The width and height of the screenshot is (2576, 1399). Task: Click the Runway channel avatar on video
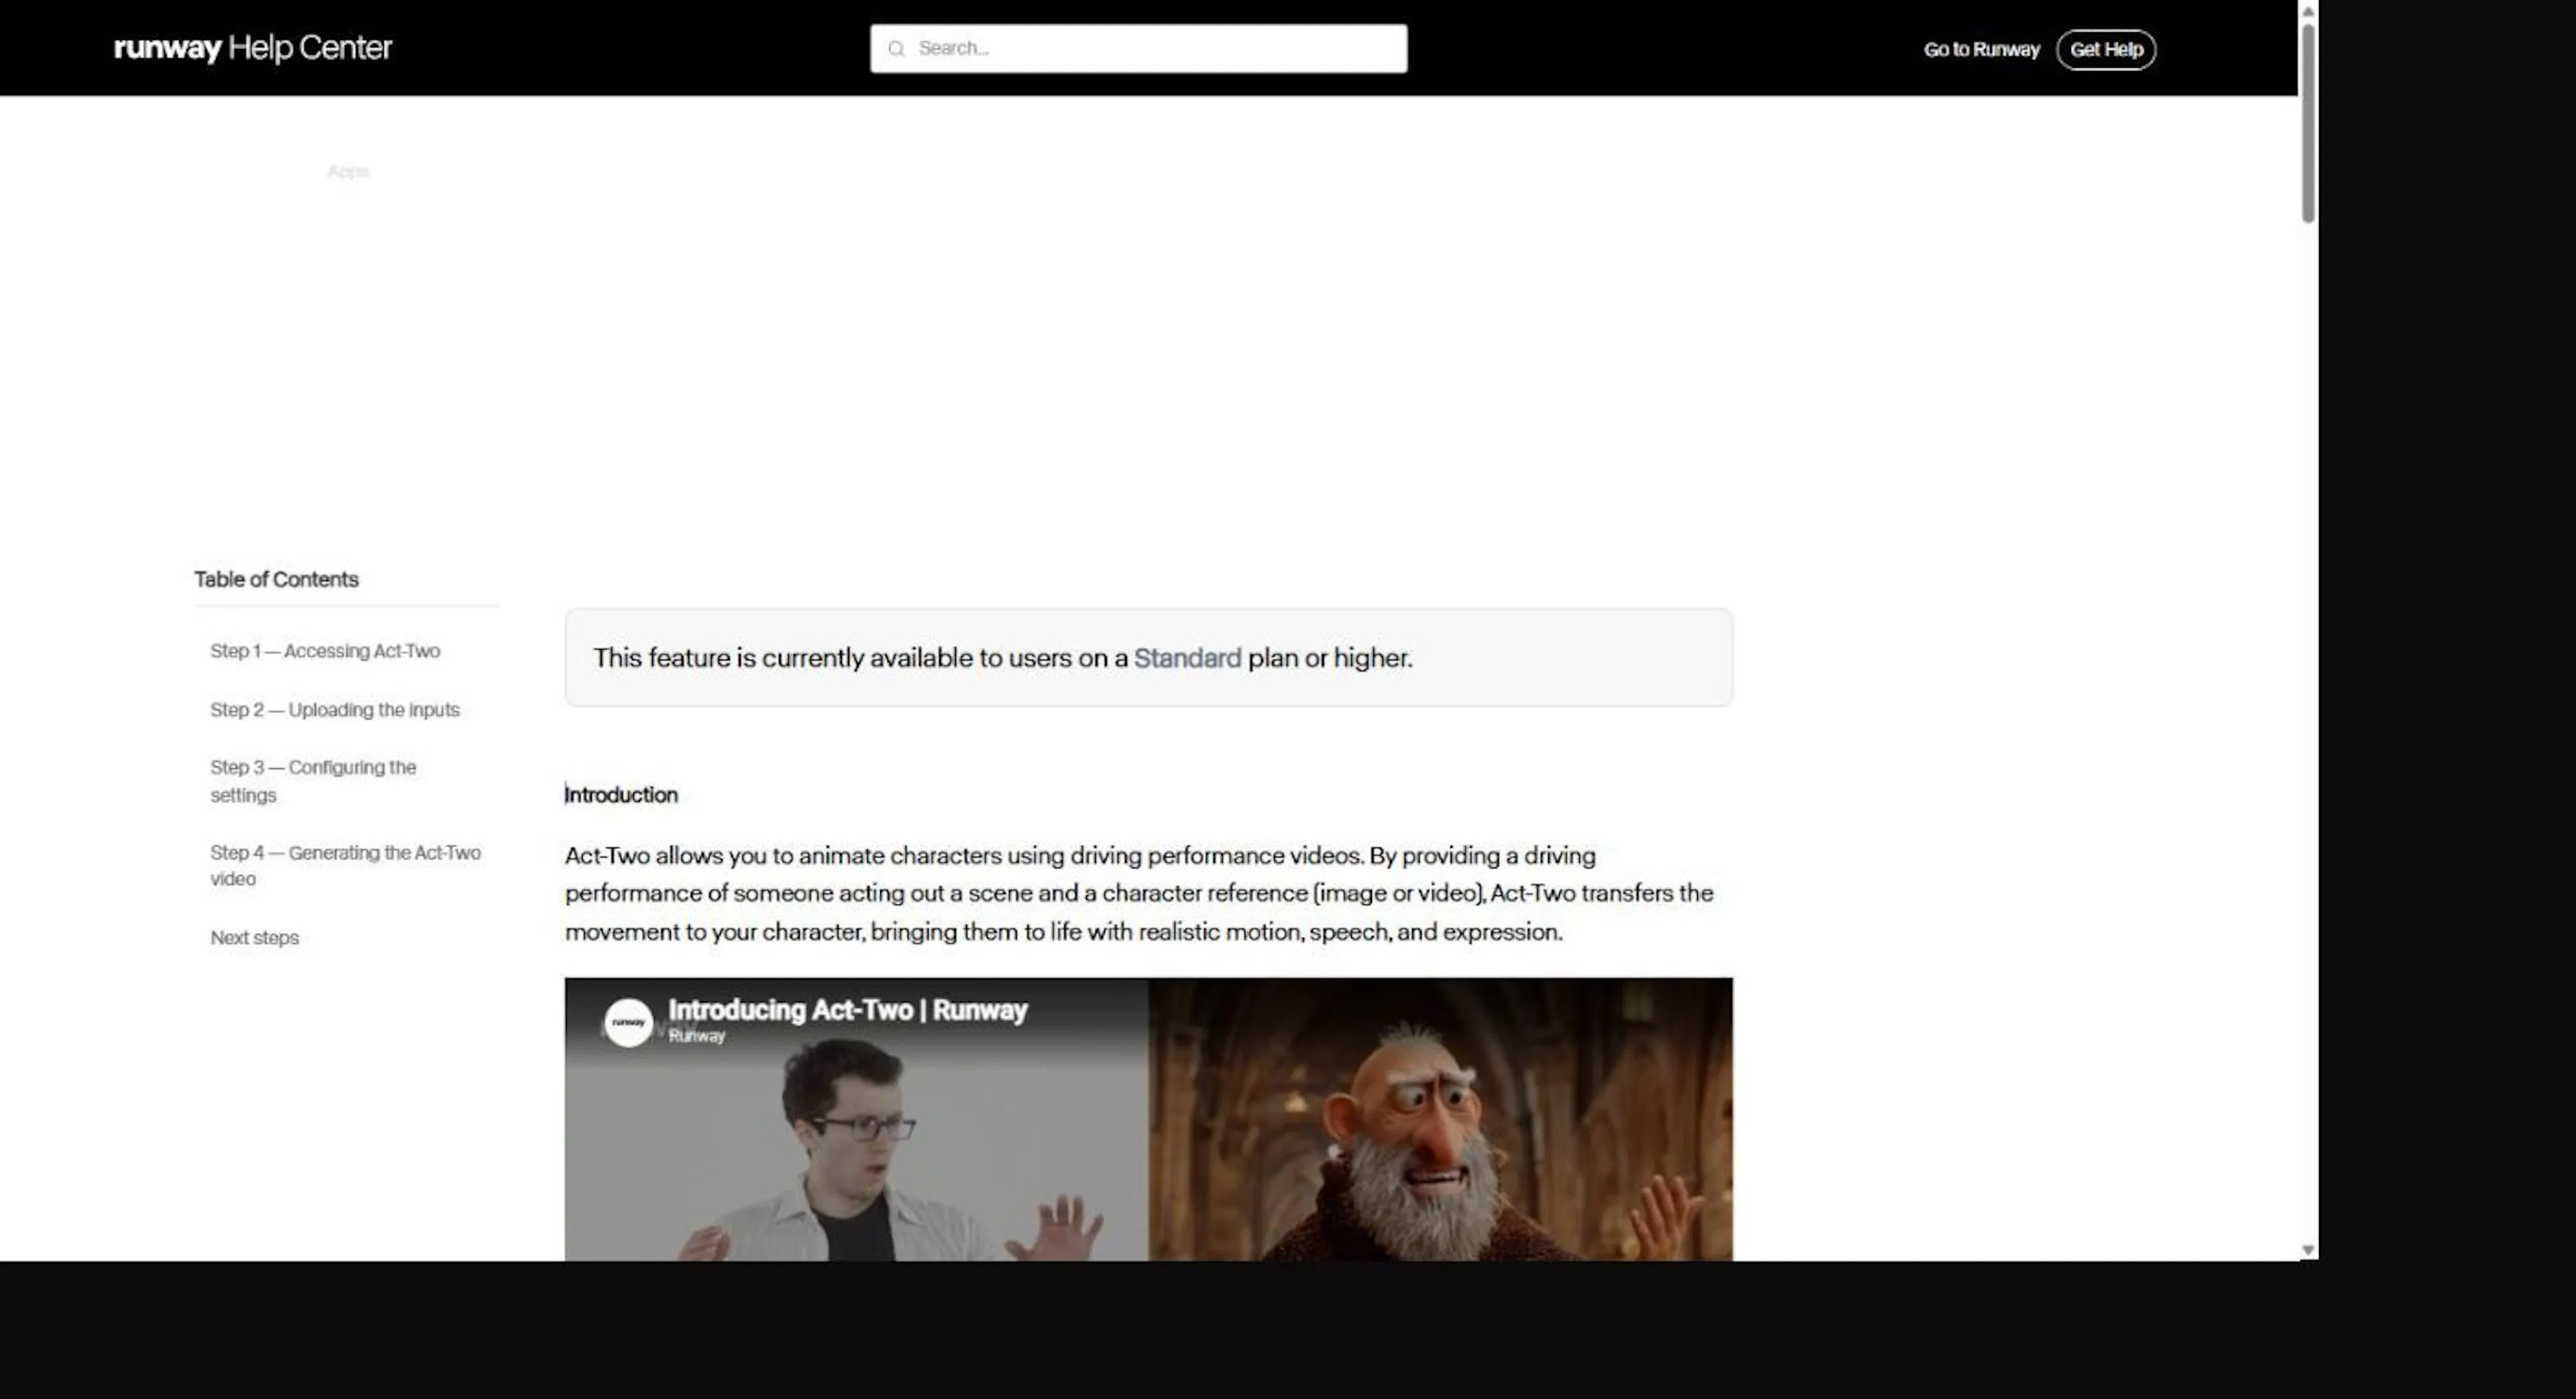pyautogui.click(x=629, y=1023)
